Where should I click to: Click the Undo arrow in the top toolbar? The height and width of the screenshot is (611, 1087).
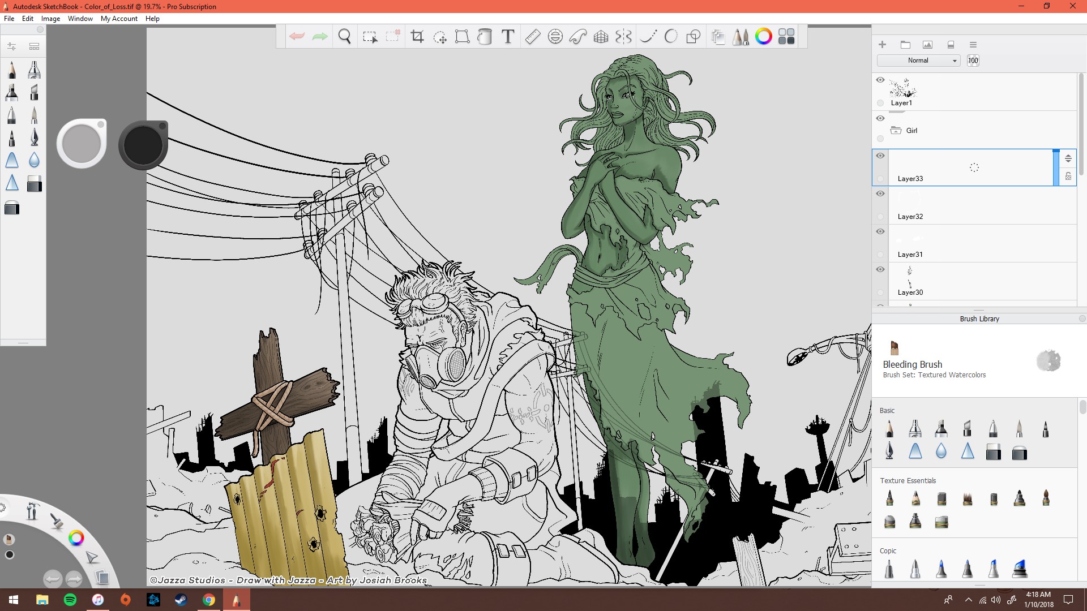(x=297, y=37)
